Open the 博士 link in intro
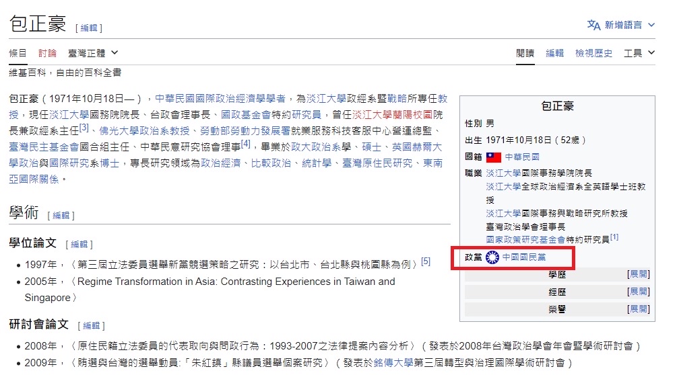677x375 pixels. point(109,163)
